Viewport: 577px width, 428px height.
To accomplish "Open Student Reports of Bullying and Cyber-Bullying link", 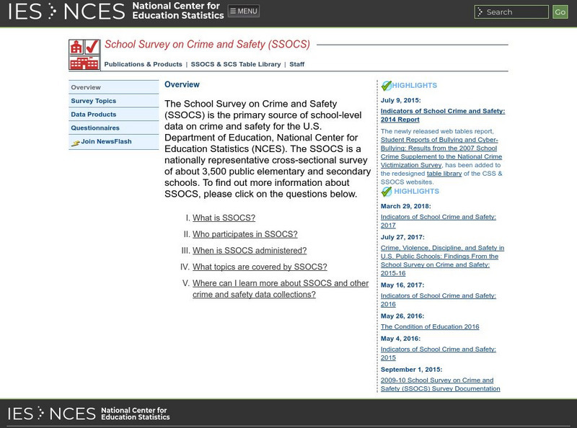I will pos(441,152).
